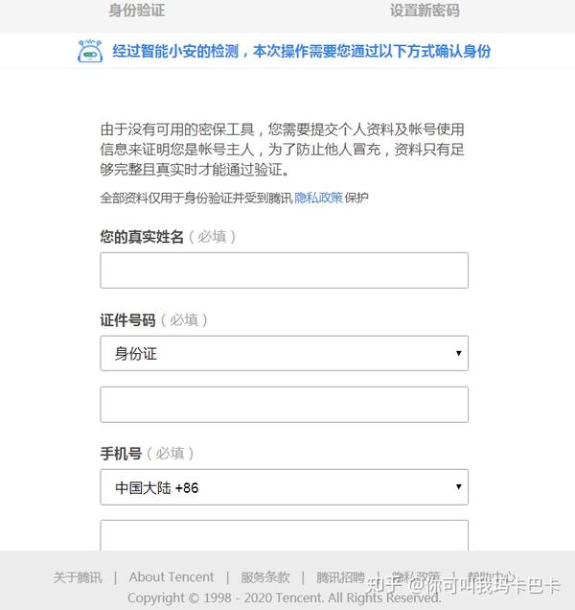Focus the ID number input field
This screenshot has width=575, height=610.
pyautogui.click(x=285, y=405)
